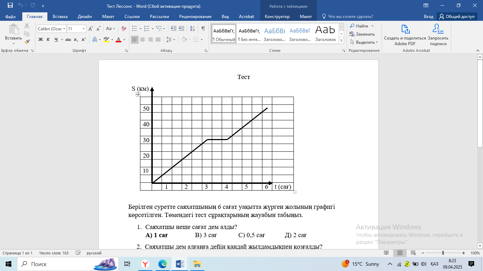Image resolution: width=483 pixels, height=271 pixels.
Task: Open File Explorer from the taskbar
Action: pyautogui.click(x=197, y=264)
